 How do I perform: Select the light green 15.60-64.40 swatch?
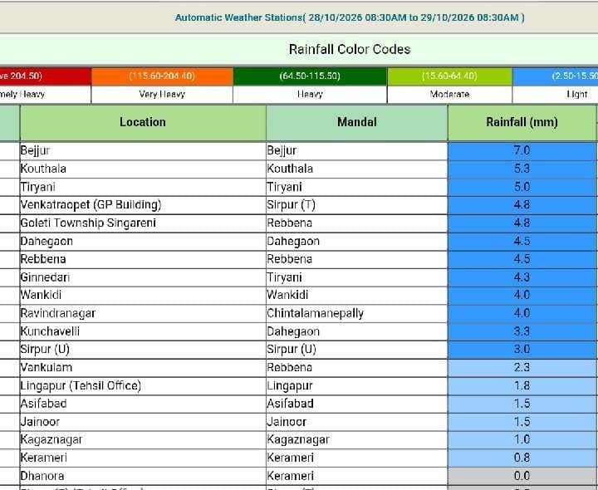click(449, 76)
